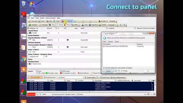This screenshot has height=103, width=183.
Task: Click the Wireless Sirens speaker icon
Action: pyautogui.click(x=30, y=64)
